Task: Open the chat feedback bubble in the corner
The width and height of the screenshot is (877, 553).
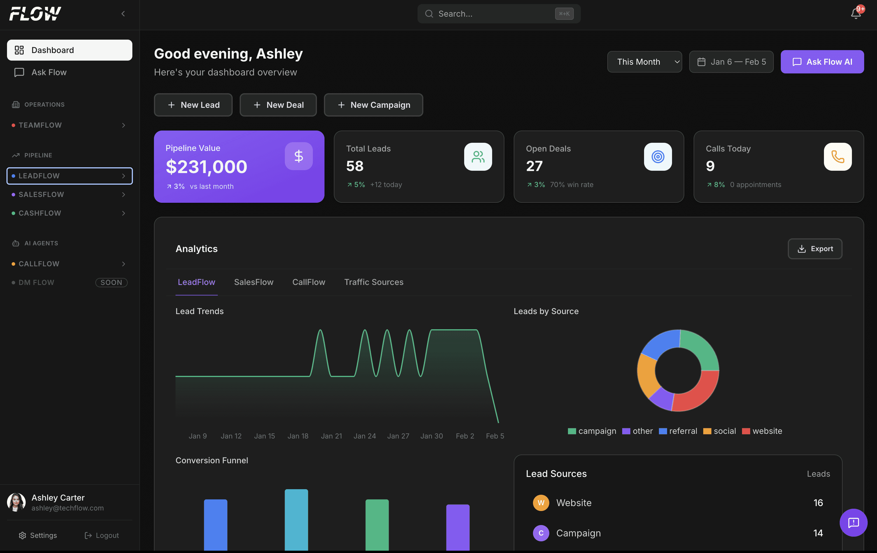Action: (854, 523)
